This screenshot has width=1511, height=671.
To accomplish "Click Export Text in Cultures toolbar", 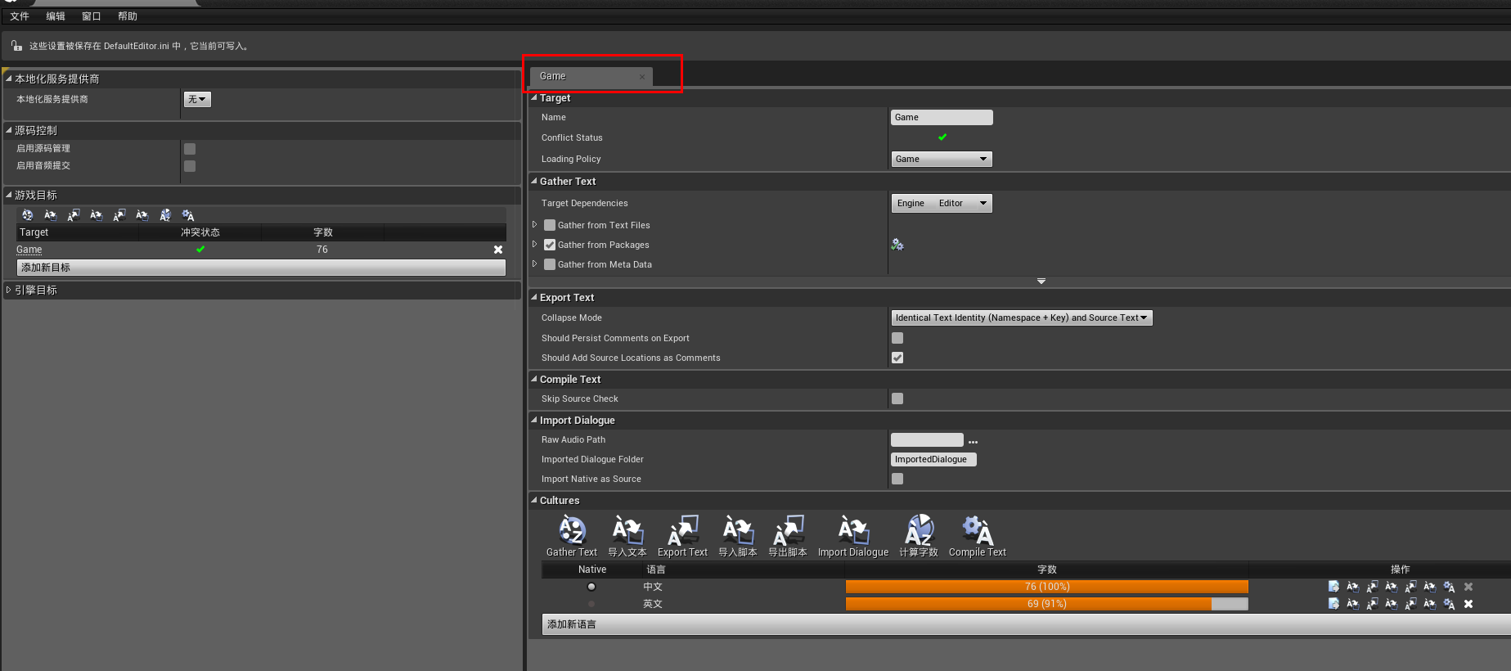I will 683,536.
